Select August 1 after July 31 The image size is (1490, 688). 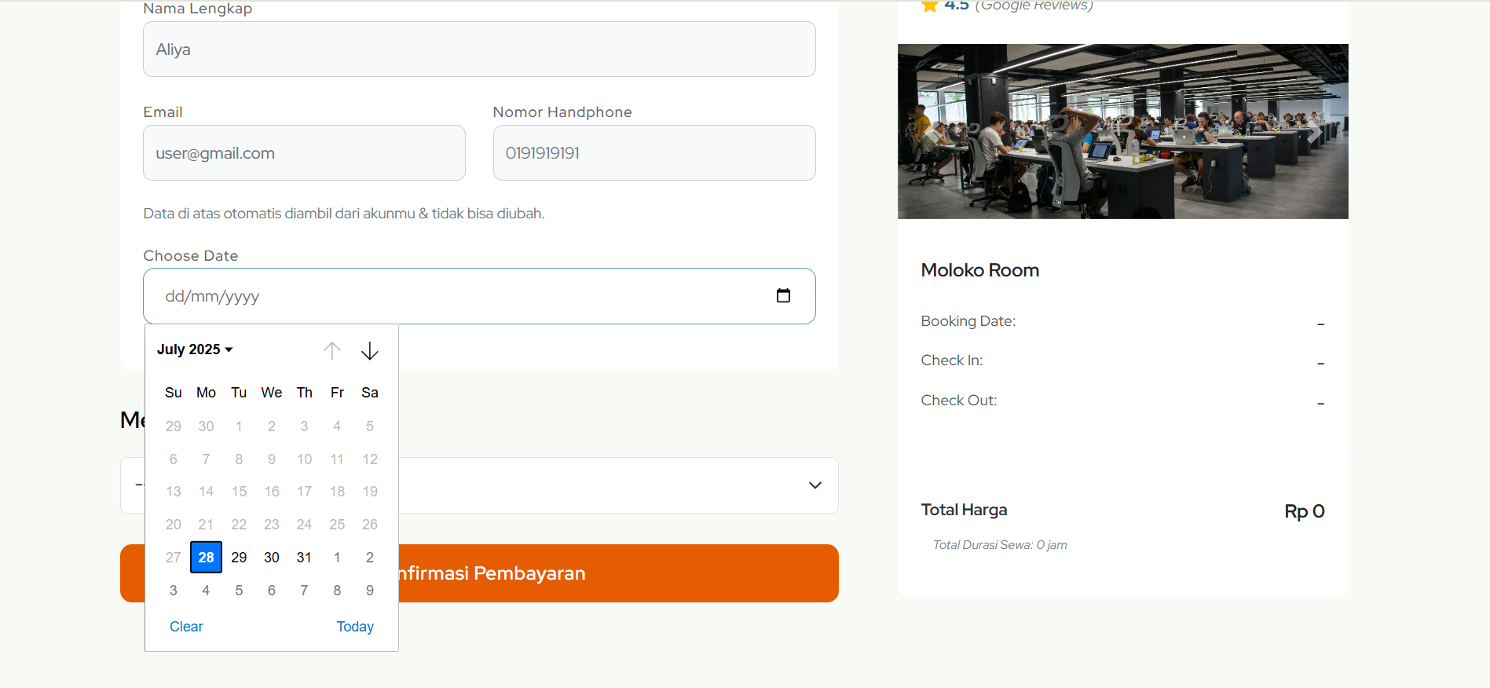pyautogui.click(x=337, y=558)
